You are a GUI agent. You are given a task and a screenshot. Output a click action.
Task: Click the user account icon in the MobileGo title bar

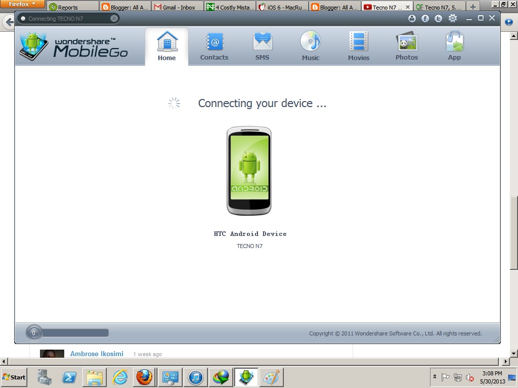pyautogui.click(x=412, y=19)
